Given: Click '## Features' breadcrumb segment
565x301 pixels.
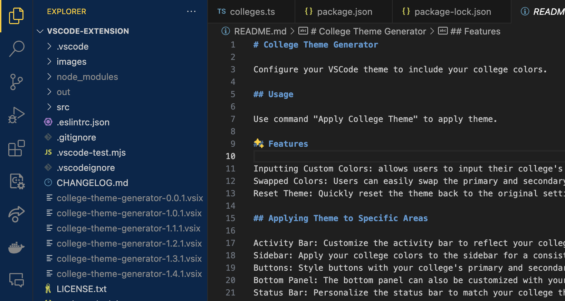Looking at the screenshot, I should click(475, 31).
